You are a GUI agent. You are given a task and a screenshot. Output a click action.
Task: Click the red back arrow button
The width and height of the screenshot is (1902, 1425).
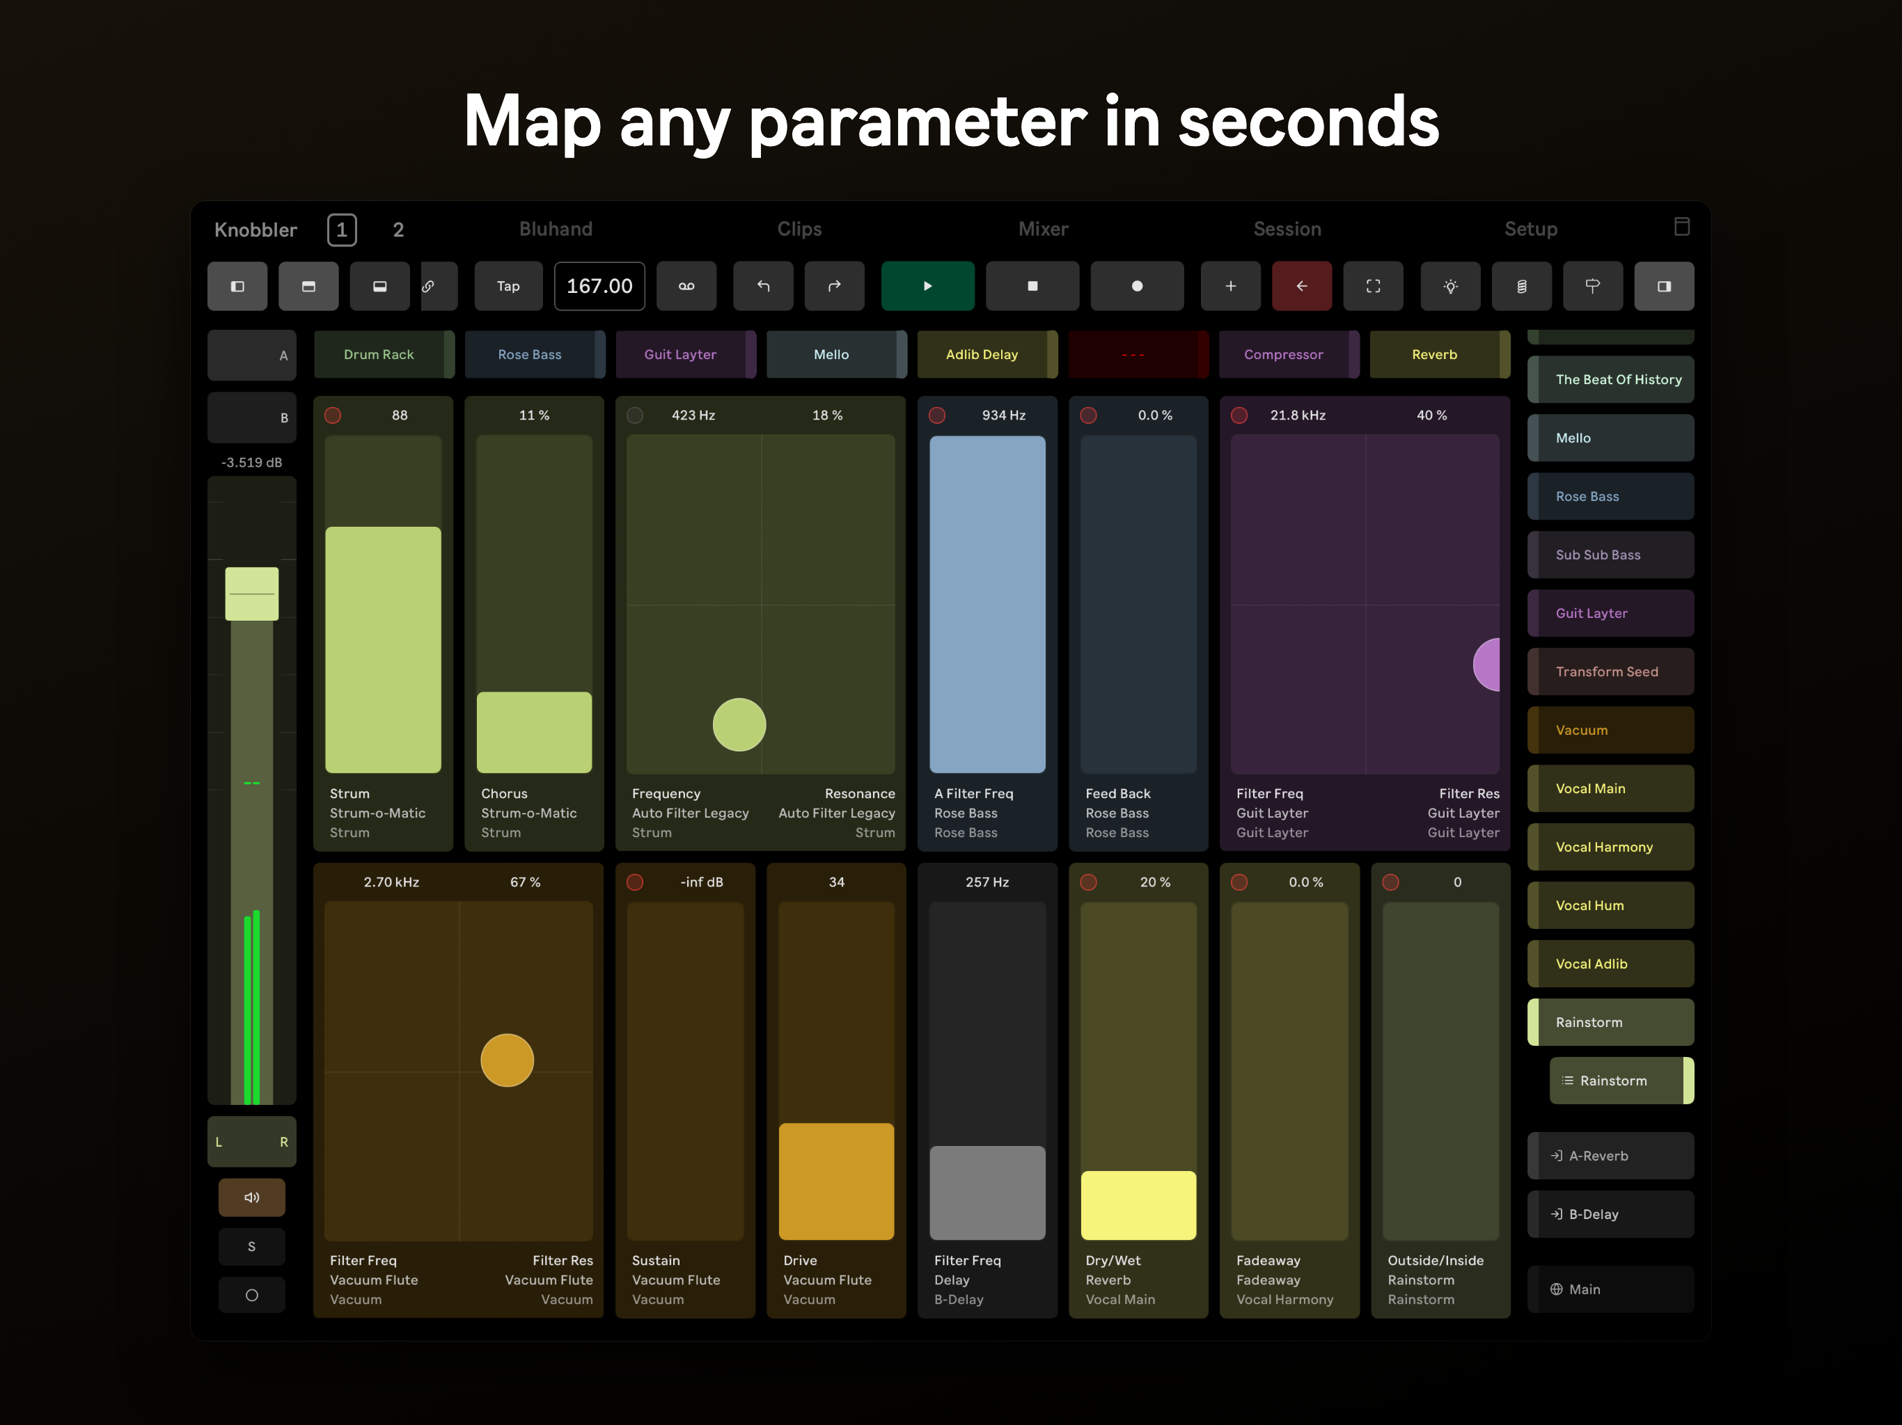click(x=1302, y=286)
